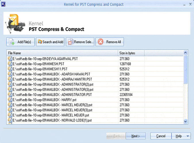
Task: Proceed with the Next button
Action: point(136,136)
